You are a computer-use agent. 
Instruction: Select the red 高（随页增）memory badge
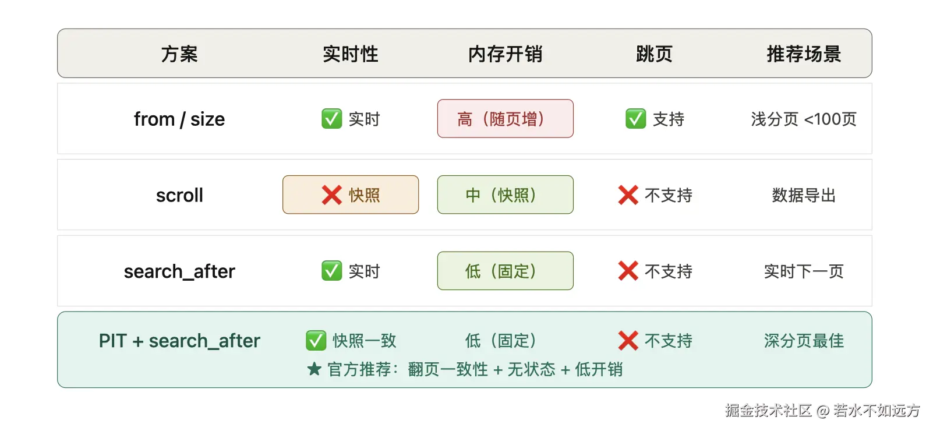pyautogui.click(x=506, y=119)
